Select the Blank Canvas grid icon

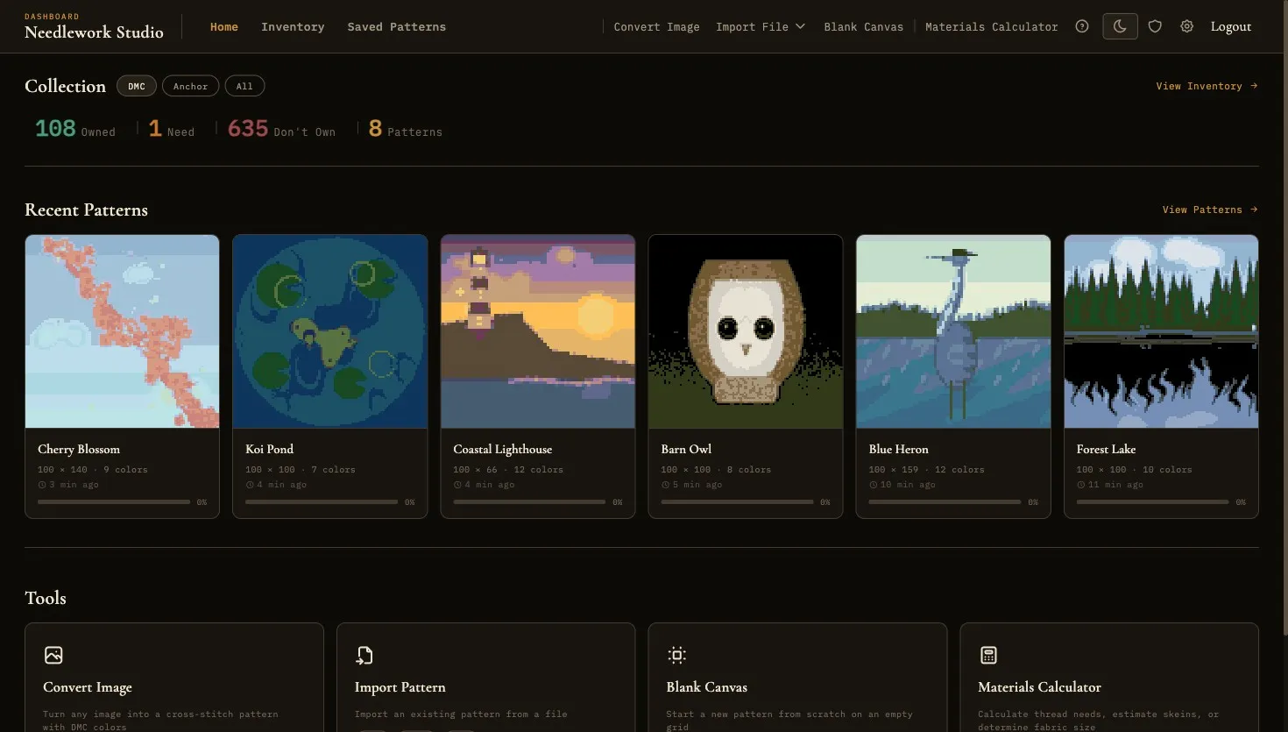(676, 655)
